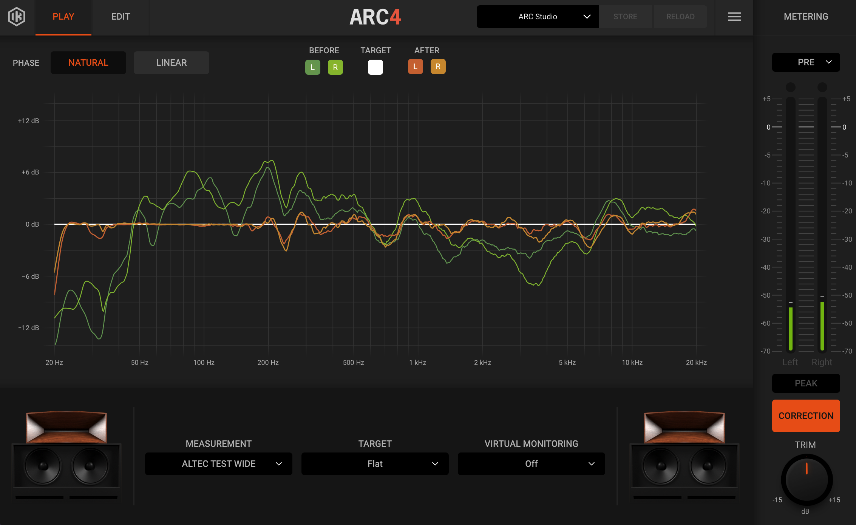Select Natural phase mode

[x=88, y=63]
